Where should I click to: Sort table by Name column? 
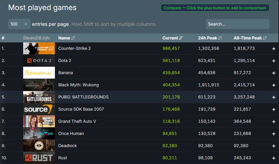point(66,38)
